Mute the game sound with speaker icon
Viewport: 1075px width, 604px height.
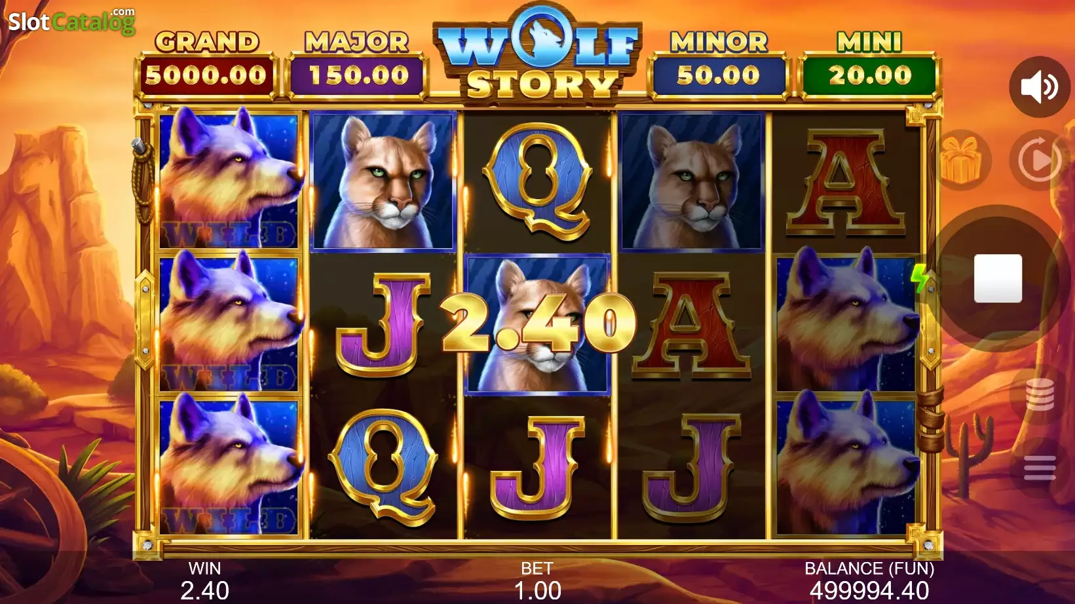pyautogui.click(x=1040, y=87)
